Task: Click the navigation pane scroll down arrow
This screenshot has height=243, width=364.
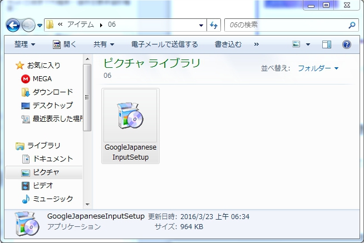Action: pos(87,205)
